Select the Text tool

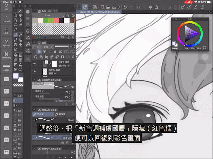point(20,65)
